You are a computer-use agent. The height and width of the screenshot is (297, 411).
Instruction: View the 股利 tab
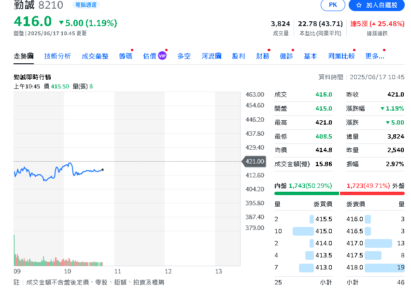coord(239,56)
